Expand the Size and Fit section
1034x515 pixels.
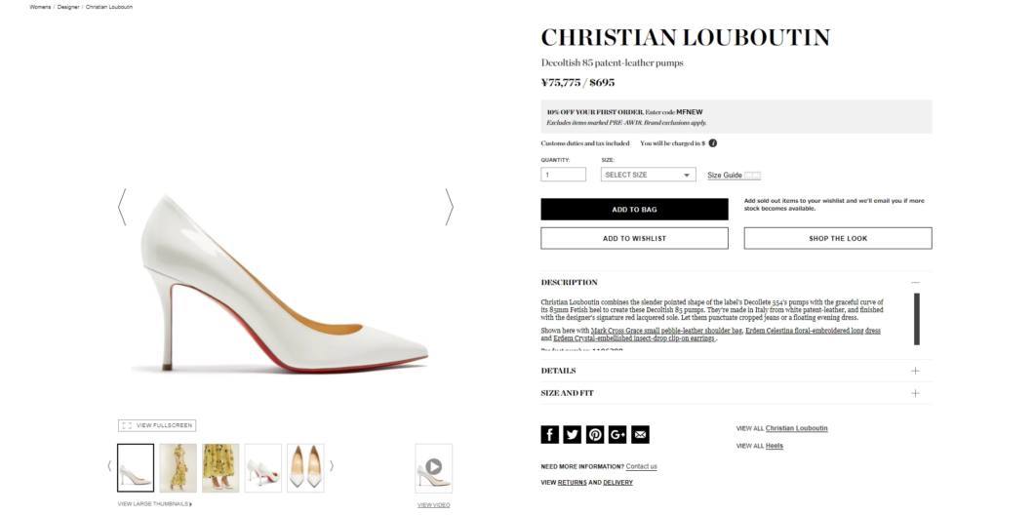coord(915,393)
